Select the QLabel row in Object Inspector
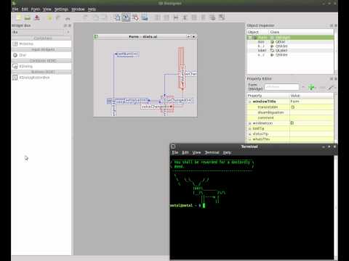 pos(290,51)
